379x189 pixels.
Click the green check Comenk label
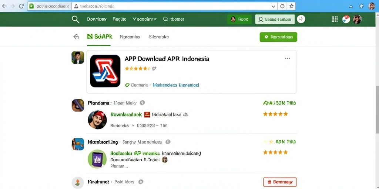pyautogui.click(x=136, y=85)
